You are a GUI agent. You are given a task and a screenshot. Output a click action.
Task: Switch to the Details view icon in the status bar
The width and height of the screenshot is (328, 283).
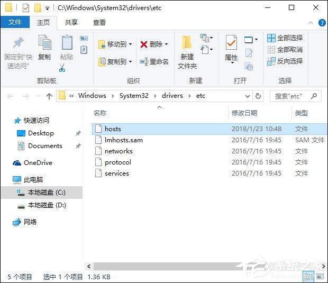click(308, 277)
